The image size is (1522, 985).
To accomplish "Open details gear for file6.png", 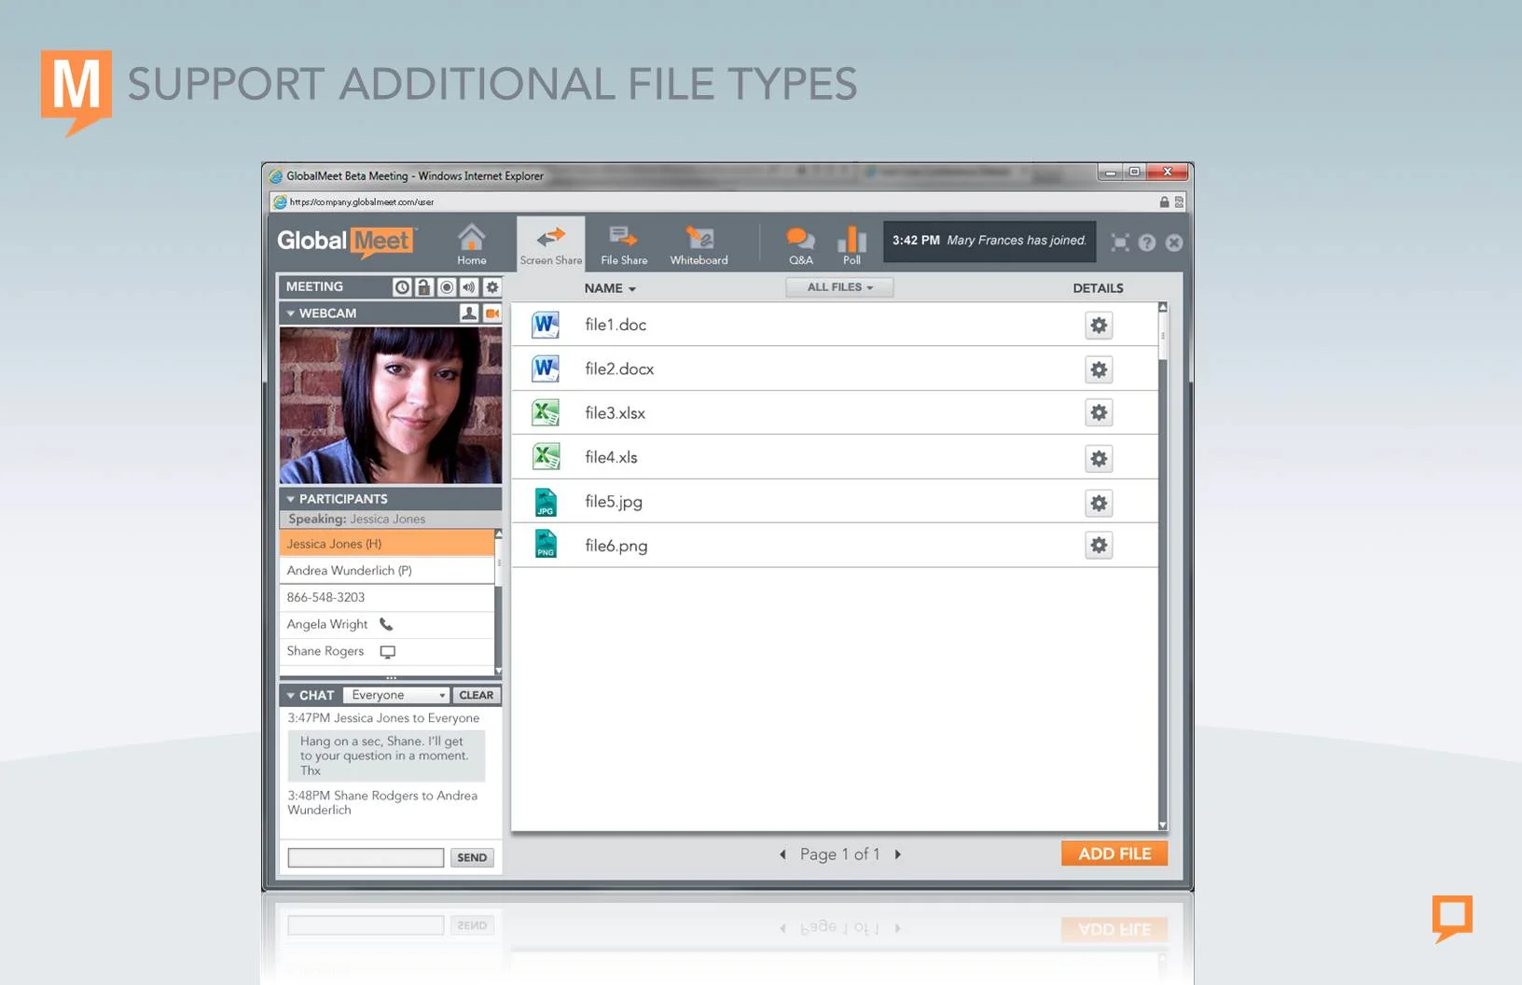I will pos(1099,545).
